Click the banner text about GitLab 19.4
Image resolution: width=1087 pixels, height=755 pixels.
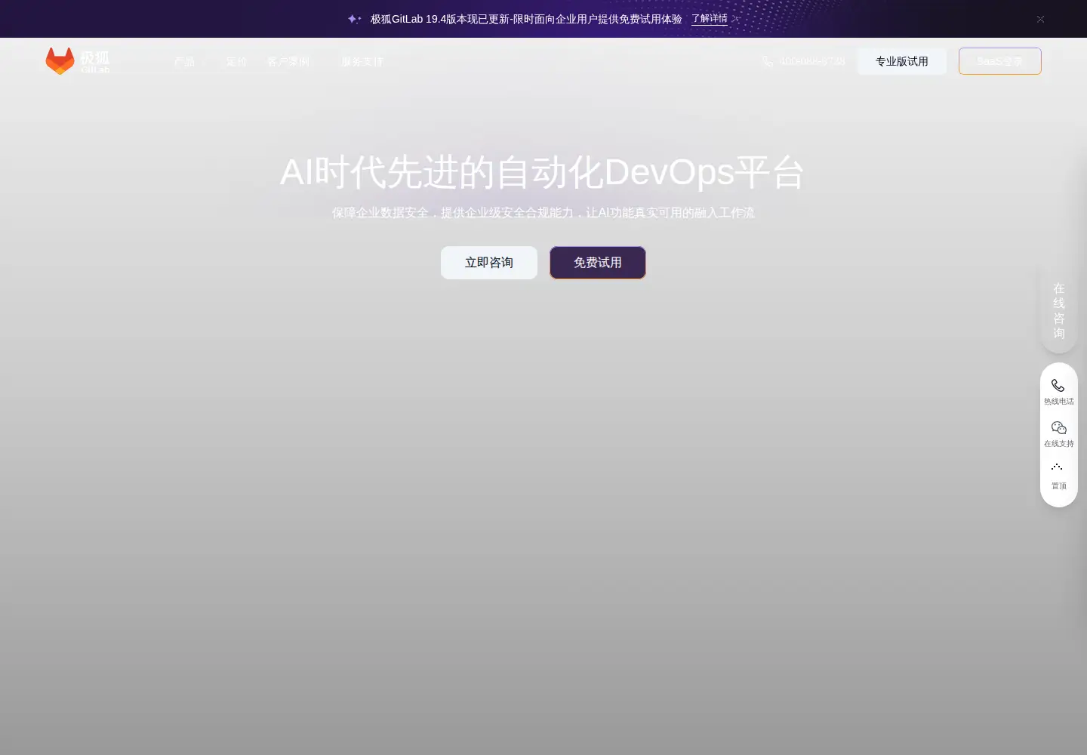coord(526,19)
